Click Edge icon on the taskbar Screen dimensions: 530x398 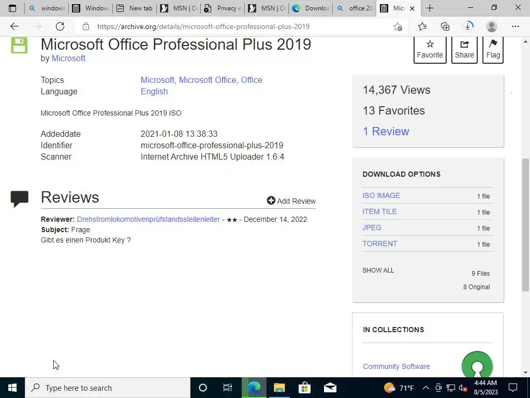254,388
